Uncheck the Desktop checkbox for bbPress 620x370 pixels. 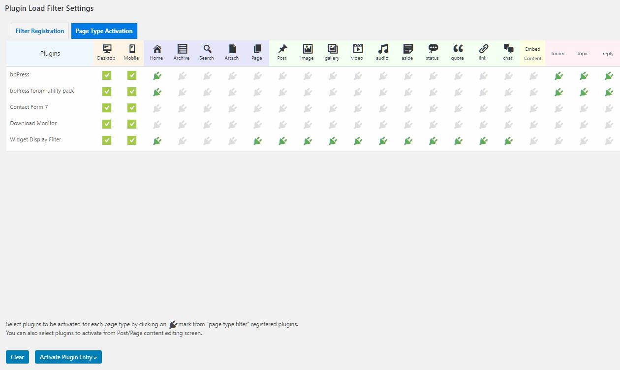point(107,75)
